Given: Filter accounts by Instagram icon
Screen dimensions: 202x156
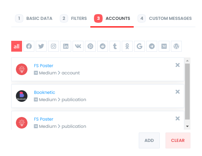Looking at the screenshot, I should click(53, 46).
